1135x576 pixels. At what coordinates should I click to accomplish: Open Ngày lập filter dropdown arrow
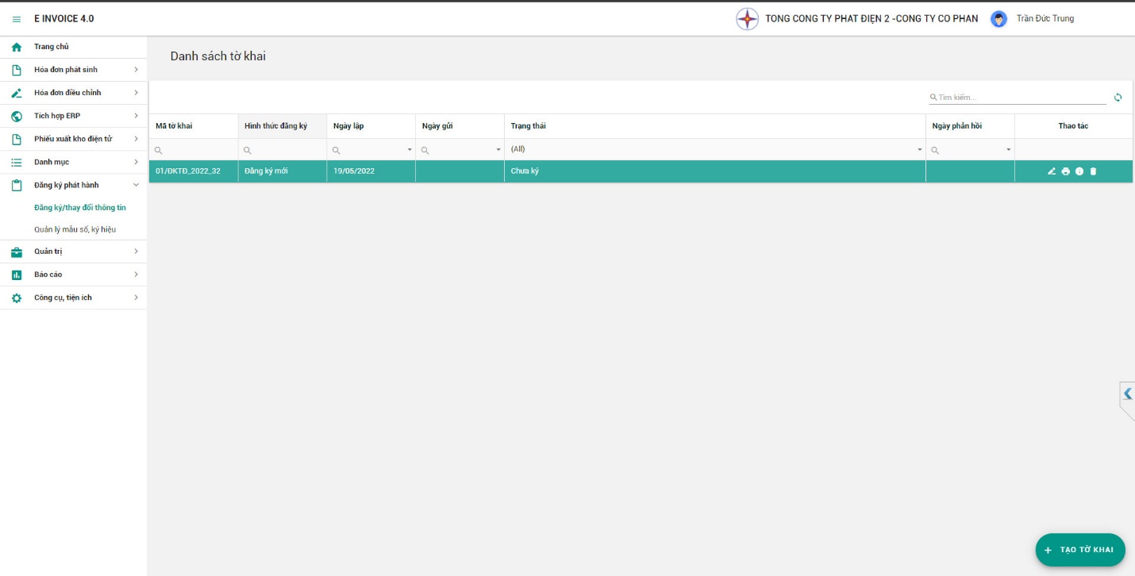coord(410,150)
